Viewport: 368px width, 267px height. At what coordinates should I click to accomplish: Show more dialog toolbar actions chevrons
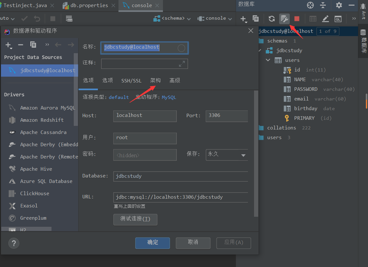(47, 45)
